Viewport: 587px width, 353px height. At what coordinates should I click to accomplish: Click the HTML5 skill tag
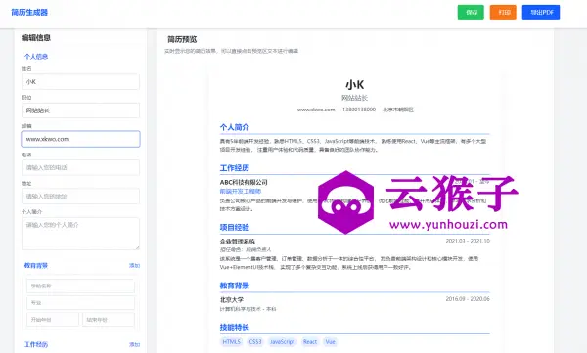[231, 342]
